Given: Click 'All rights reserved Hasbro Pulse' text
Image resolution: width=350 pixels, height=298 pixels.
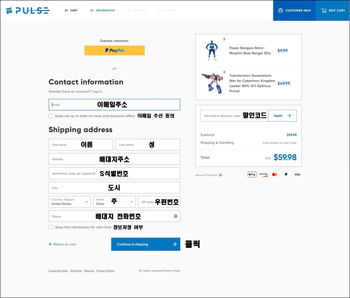Looking at the screenshot, I should [x=159, y=271].
